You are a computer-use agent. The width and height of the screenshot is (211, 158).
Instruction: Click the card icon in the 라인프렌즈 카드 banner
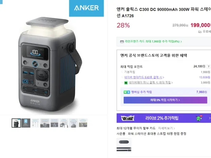[122, 42]
